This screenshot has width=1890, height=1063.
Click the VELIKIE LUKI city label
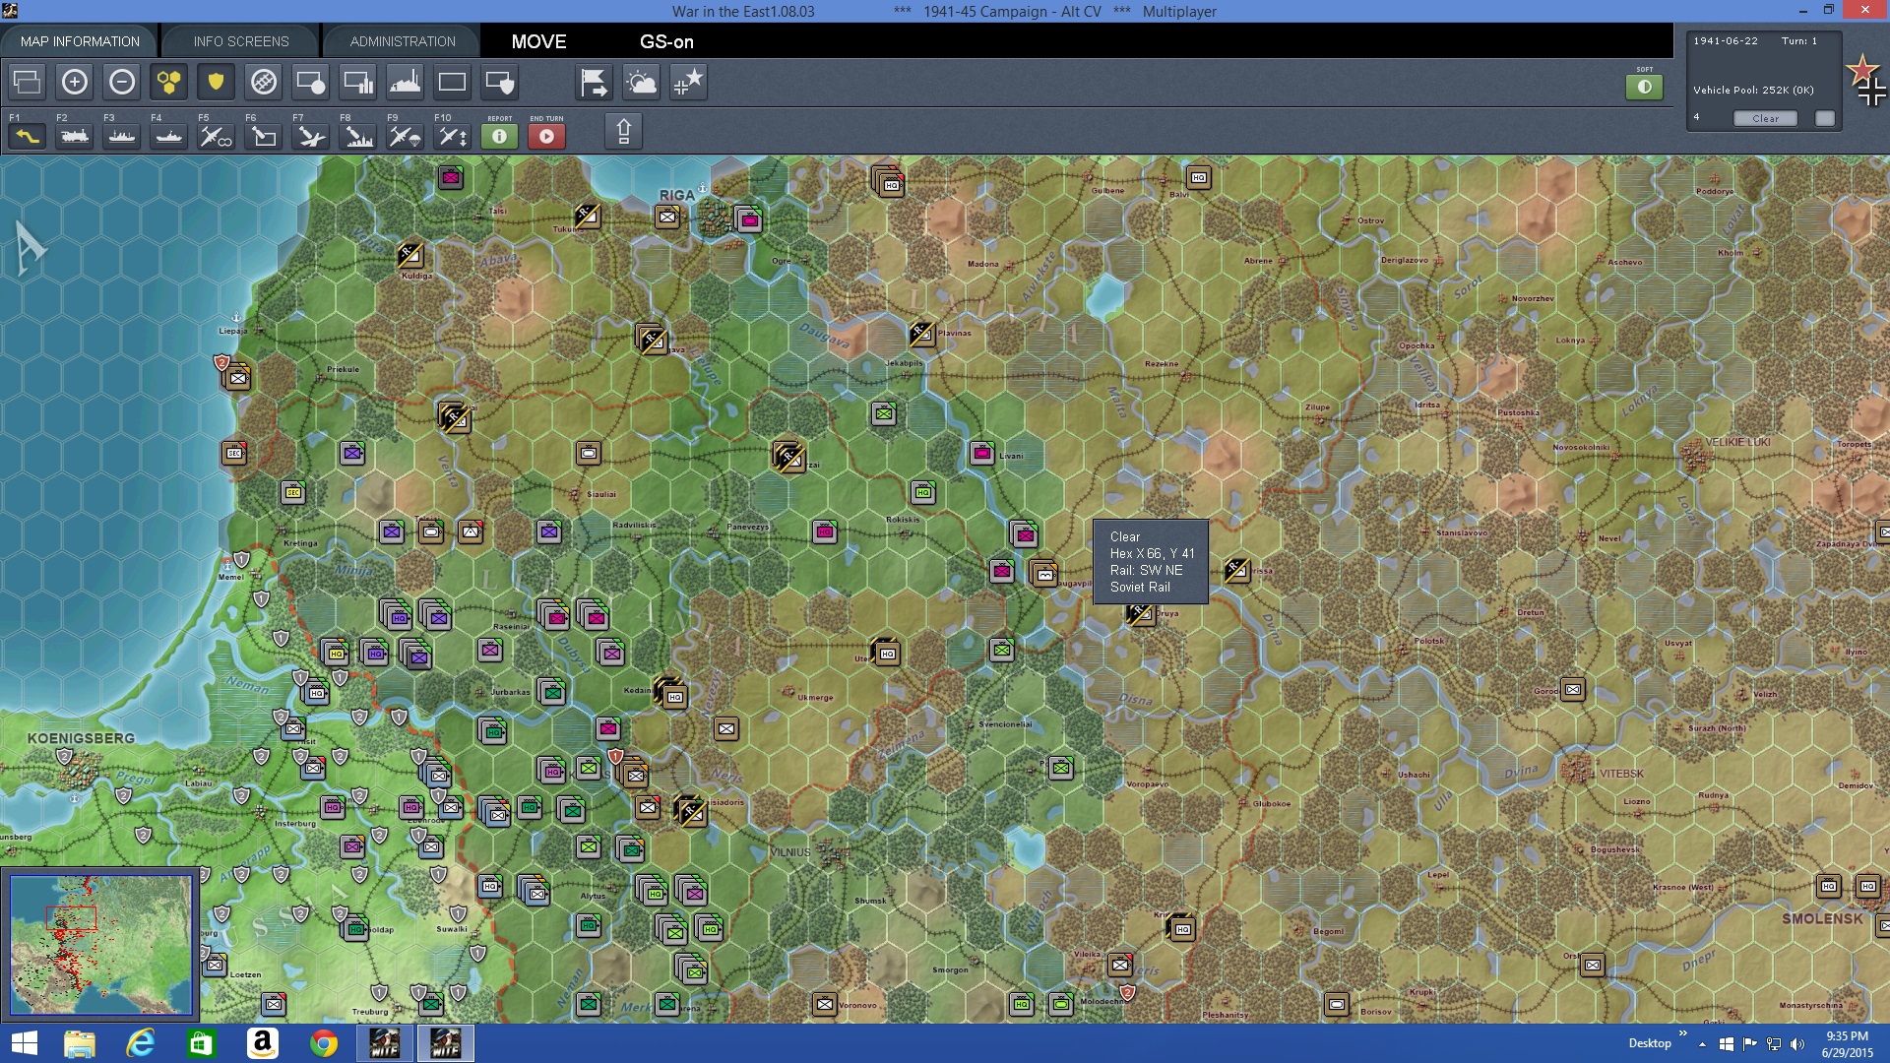[1737, 442]
